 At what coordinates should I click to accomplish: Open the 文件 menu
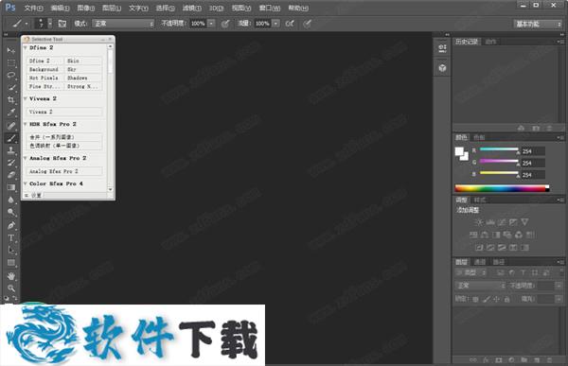(x=33, y=8)
